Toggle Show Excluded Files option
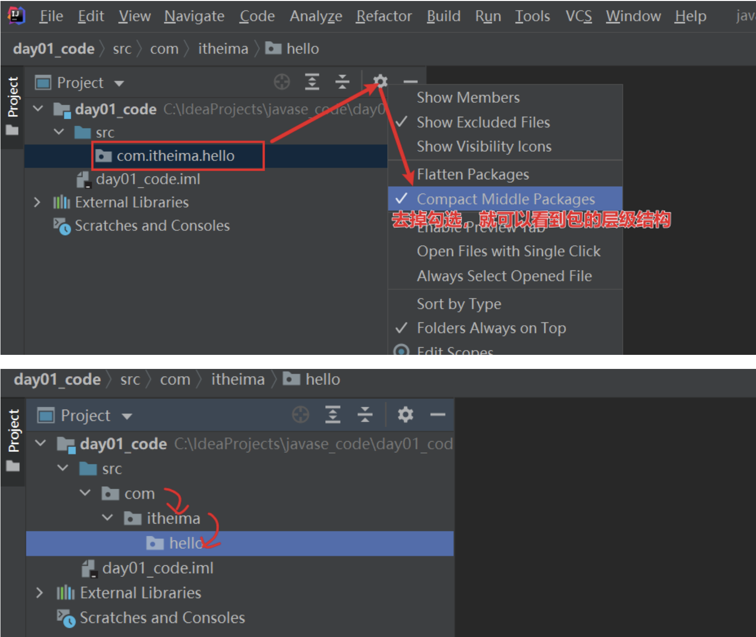This screenshot has height=637, width=756. coord(505,122)
